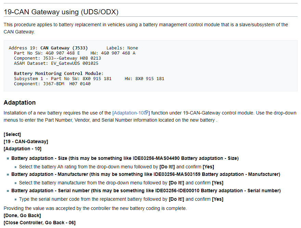Screen dimensions: 301x228
Task: Click the 19-CAN Gateway using (UDS/ODX) heading
Action: point(61,12)
